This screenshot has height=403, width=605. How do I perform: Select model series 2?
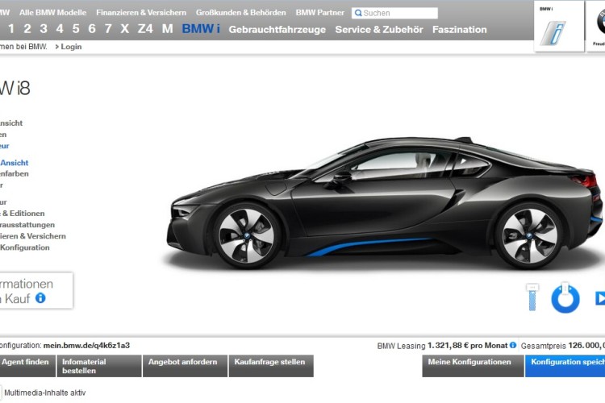click(27, 28)
